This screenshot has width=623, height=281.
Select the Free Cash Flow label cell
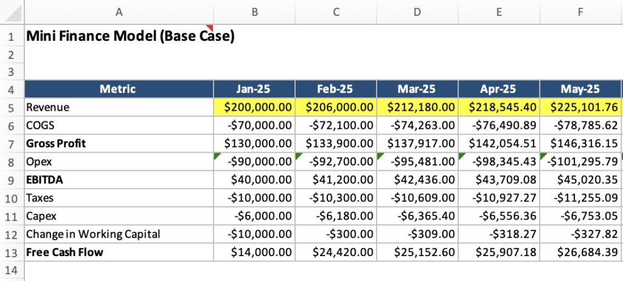[119, 252]
